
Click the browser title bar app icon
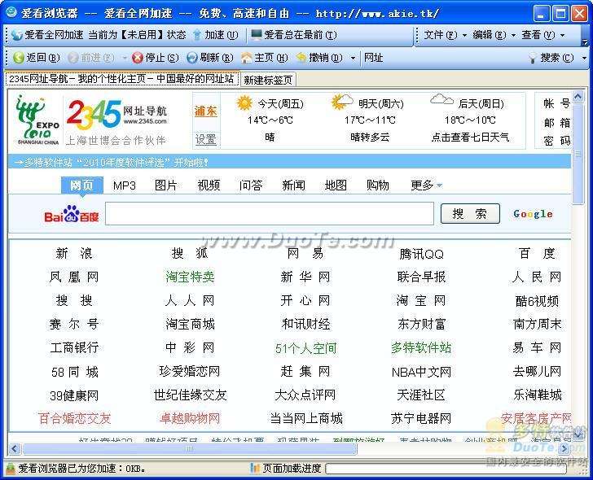(11, 12)
